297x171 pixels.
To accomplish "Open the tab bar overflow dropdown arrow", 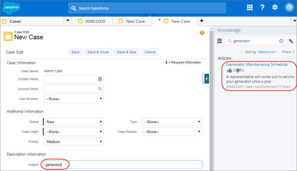I will [295, 21].
